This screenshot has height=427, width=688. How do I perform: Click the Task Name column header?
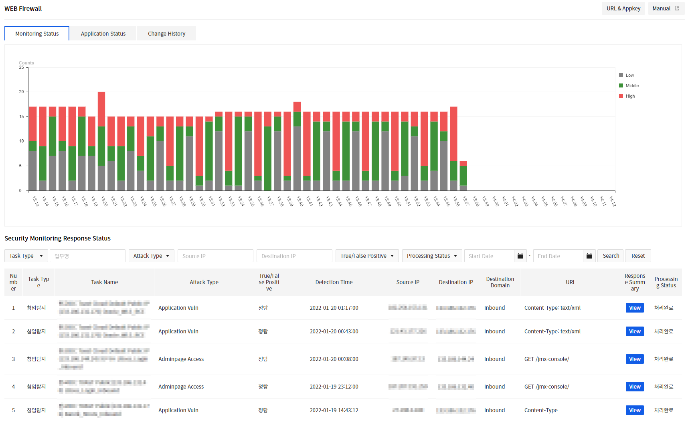point(105,282)
